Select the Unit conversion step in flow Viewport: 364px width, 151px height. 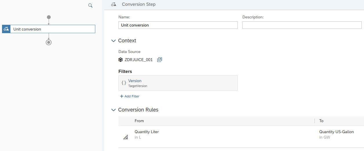pos(52,29)
